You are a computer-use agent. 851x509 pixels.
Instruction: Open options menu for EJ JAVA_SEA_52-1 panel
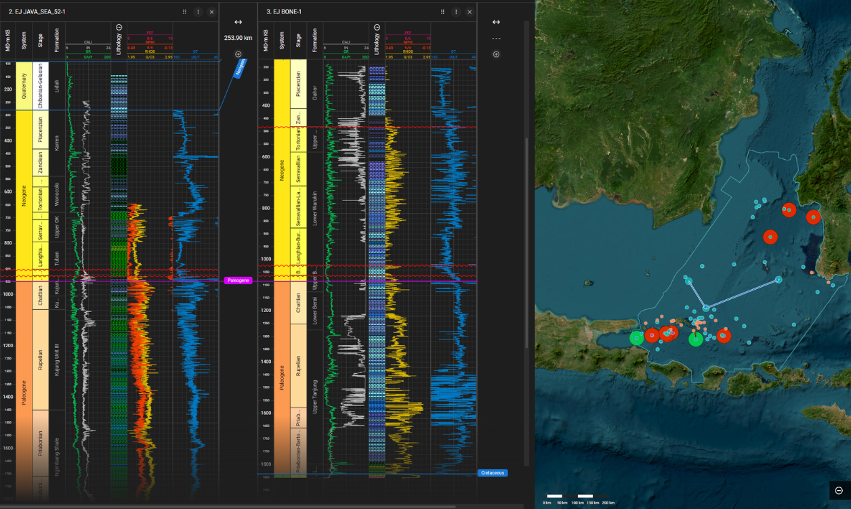pos(198,12)
